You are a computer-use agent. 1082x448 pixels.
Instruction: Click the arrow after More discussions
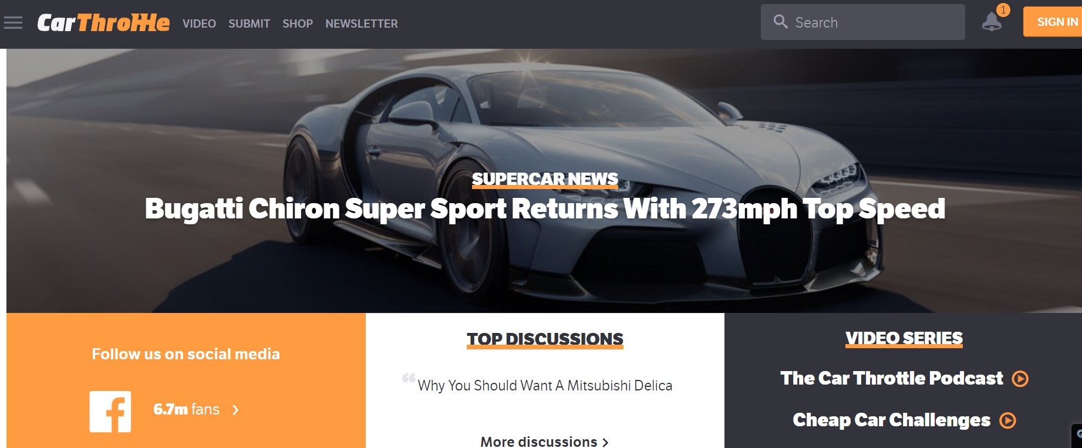click(x=605, y=442)
